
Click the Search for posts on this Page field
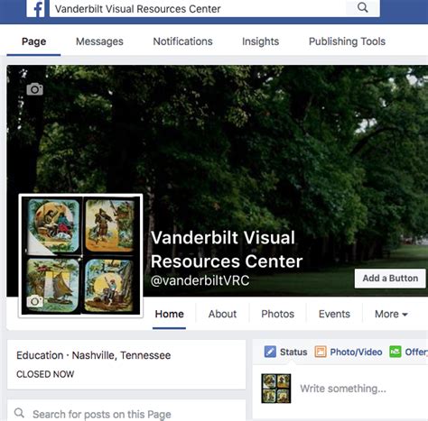(x=126, y=413)
